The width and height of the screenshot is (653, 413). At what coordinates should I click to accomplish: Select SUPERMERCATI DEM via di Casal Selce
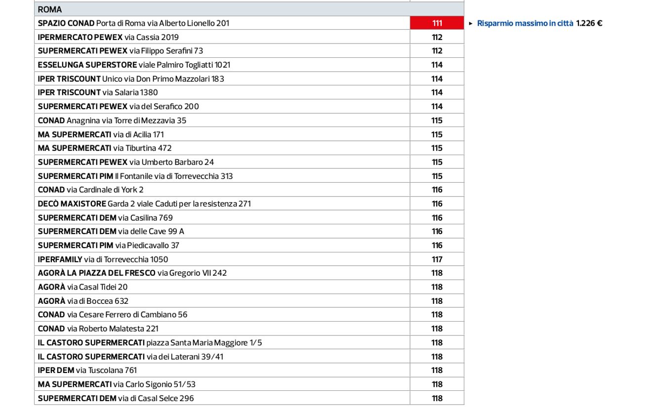tap(249, 398)
